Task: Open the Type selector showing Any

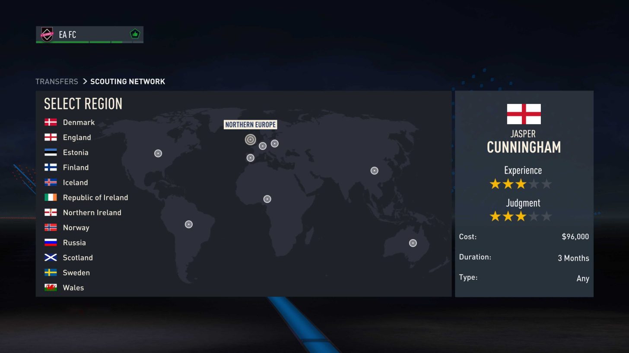Action: [x=523, y=278]
